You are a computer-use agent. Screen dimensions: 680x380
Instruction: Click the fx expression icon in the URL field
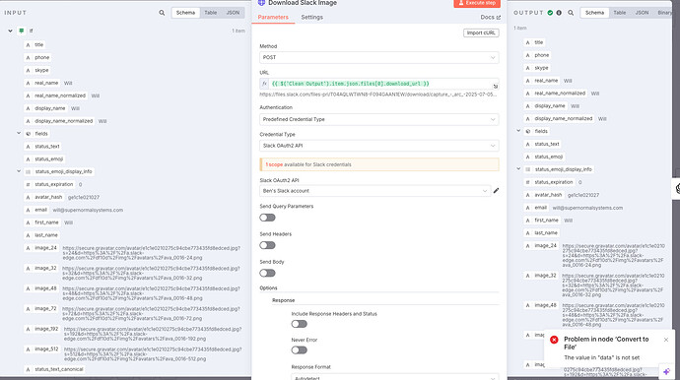pos(264,84)
